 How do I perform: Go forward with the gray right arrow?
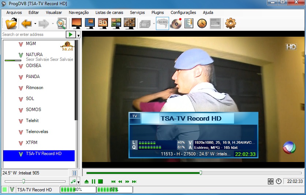44,24
